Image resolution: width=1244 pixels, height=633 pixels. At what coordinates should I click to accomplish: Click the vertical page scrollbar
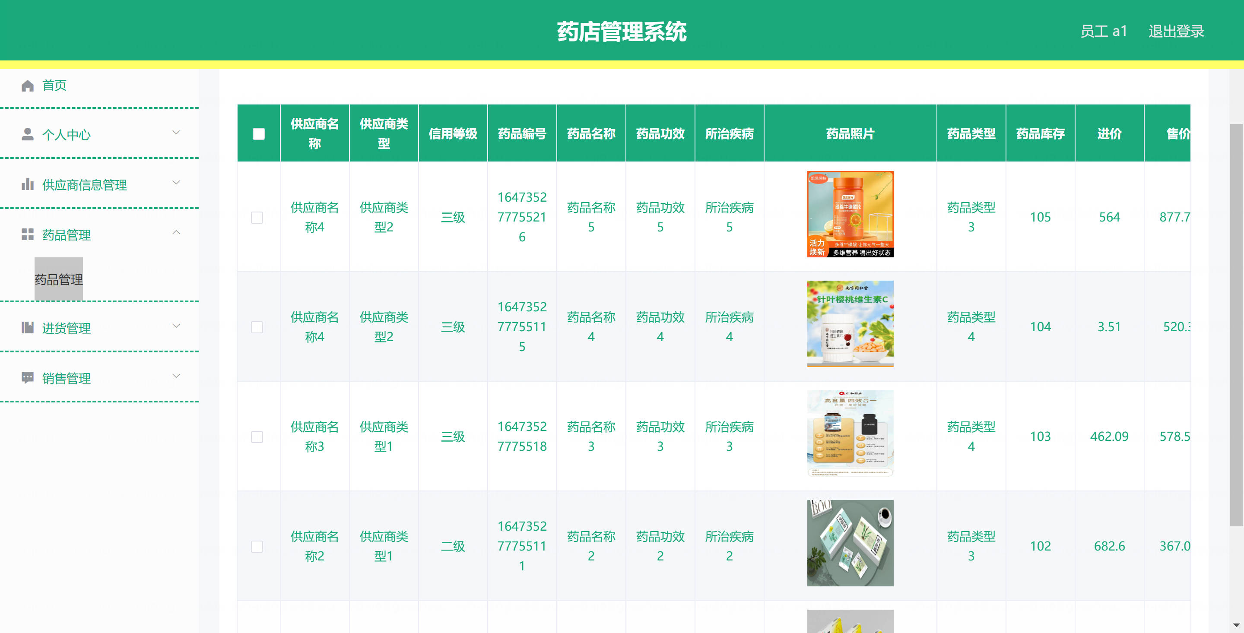pyautogui.click(x=1236, y=325)
